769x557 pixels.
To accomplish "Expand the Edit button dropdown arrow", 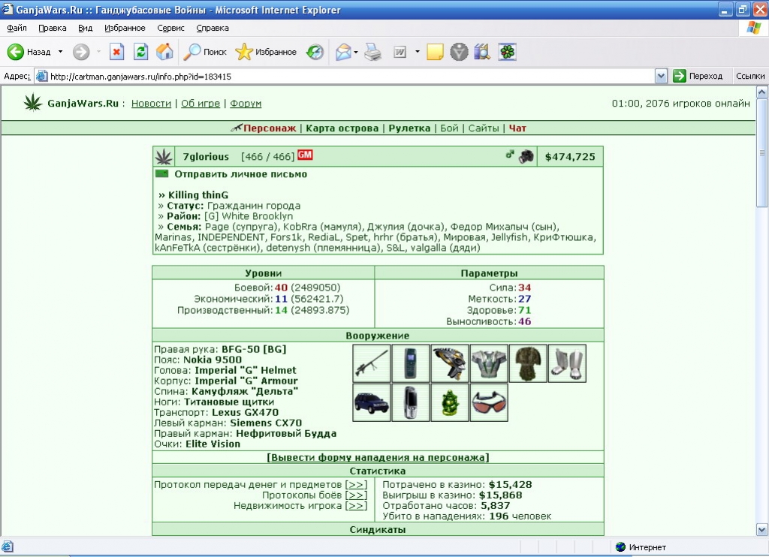I will [x=418, y=52].
